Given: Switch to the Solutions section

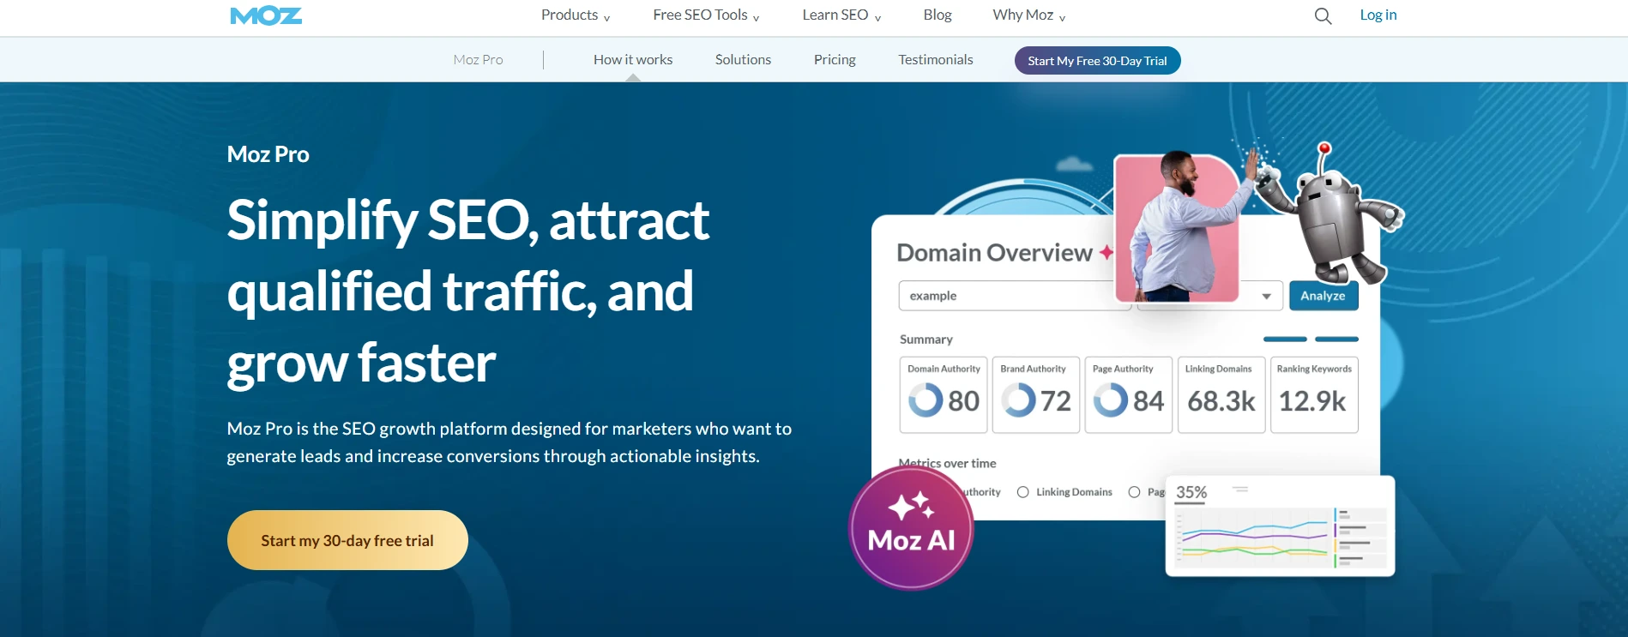Looking at the screenshot, I should pos(743,60).
